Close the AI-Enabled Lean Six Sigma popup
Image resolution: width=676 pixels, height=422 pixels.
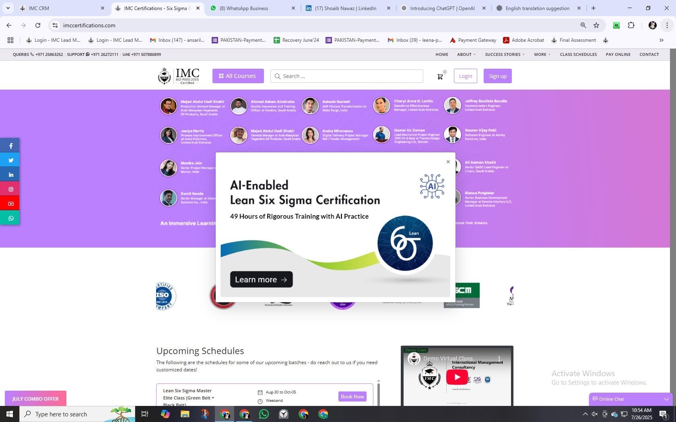[448, 162]
